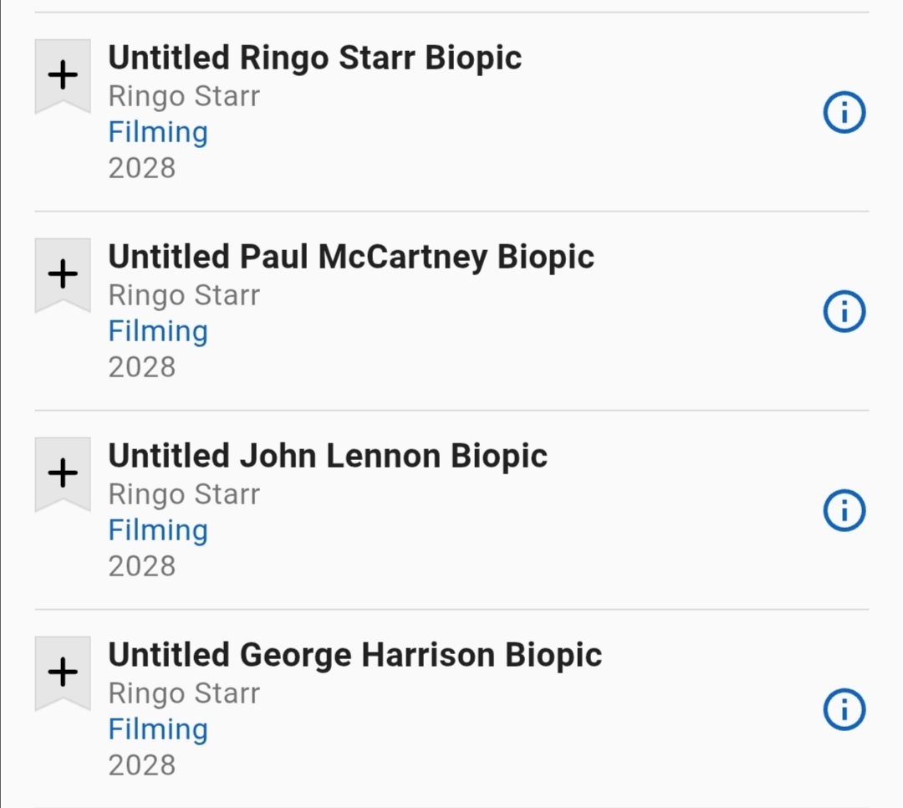This screenshot has width=903, height=808.
Task: Select Ringo Starr role under McCartney Biopic
Action: coord(184,295)
